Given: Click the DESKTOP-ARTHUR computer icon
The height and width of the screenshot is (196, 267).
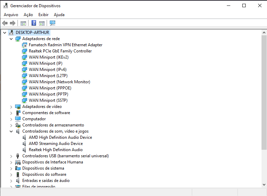Looking at the screenshot, I should click(11, 33).
